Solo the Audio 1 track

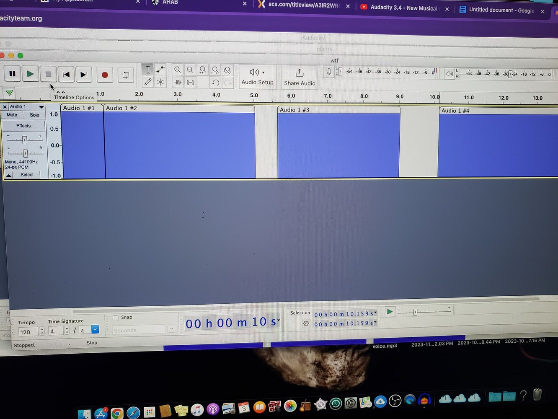tap(34, 115)
